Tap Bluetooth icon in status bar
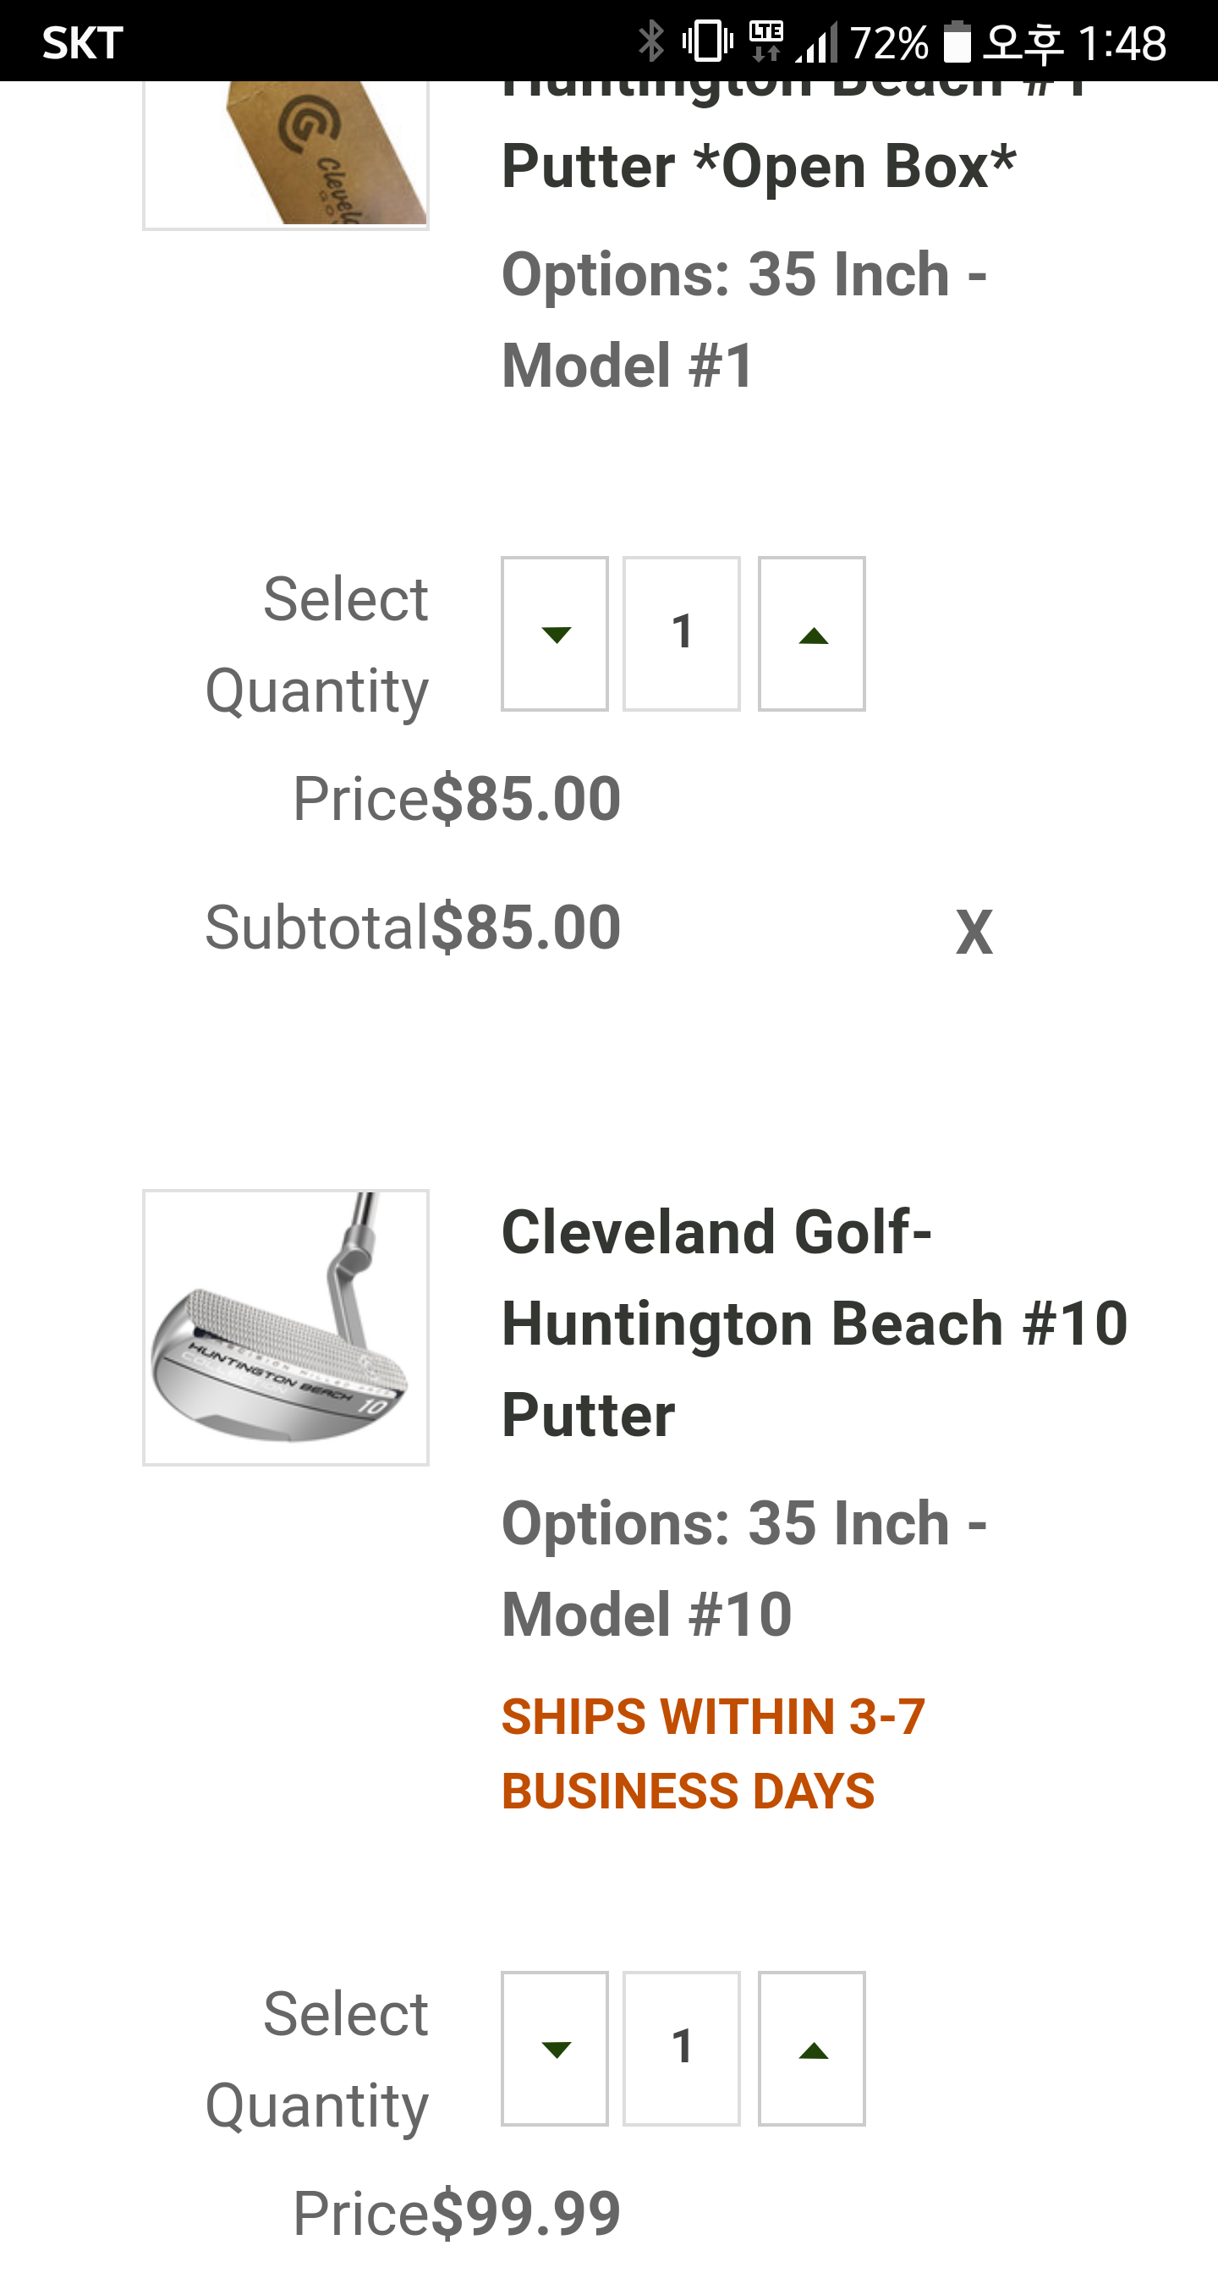This screenshot has width=1218, height=2295. pyautogui.click(x=652, y=41)
